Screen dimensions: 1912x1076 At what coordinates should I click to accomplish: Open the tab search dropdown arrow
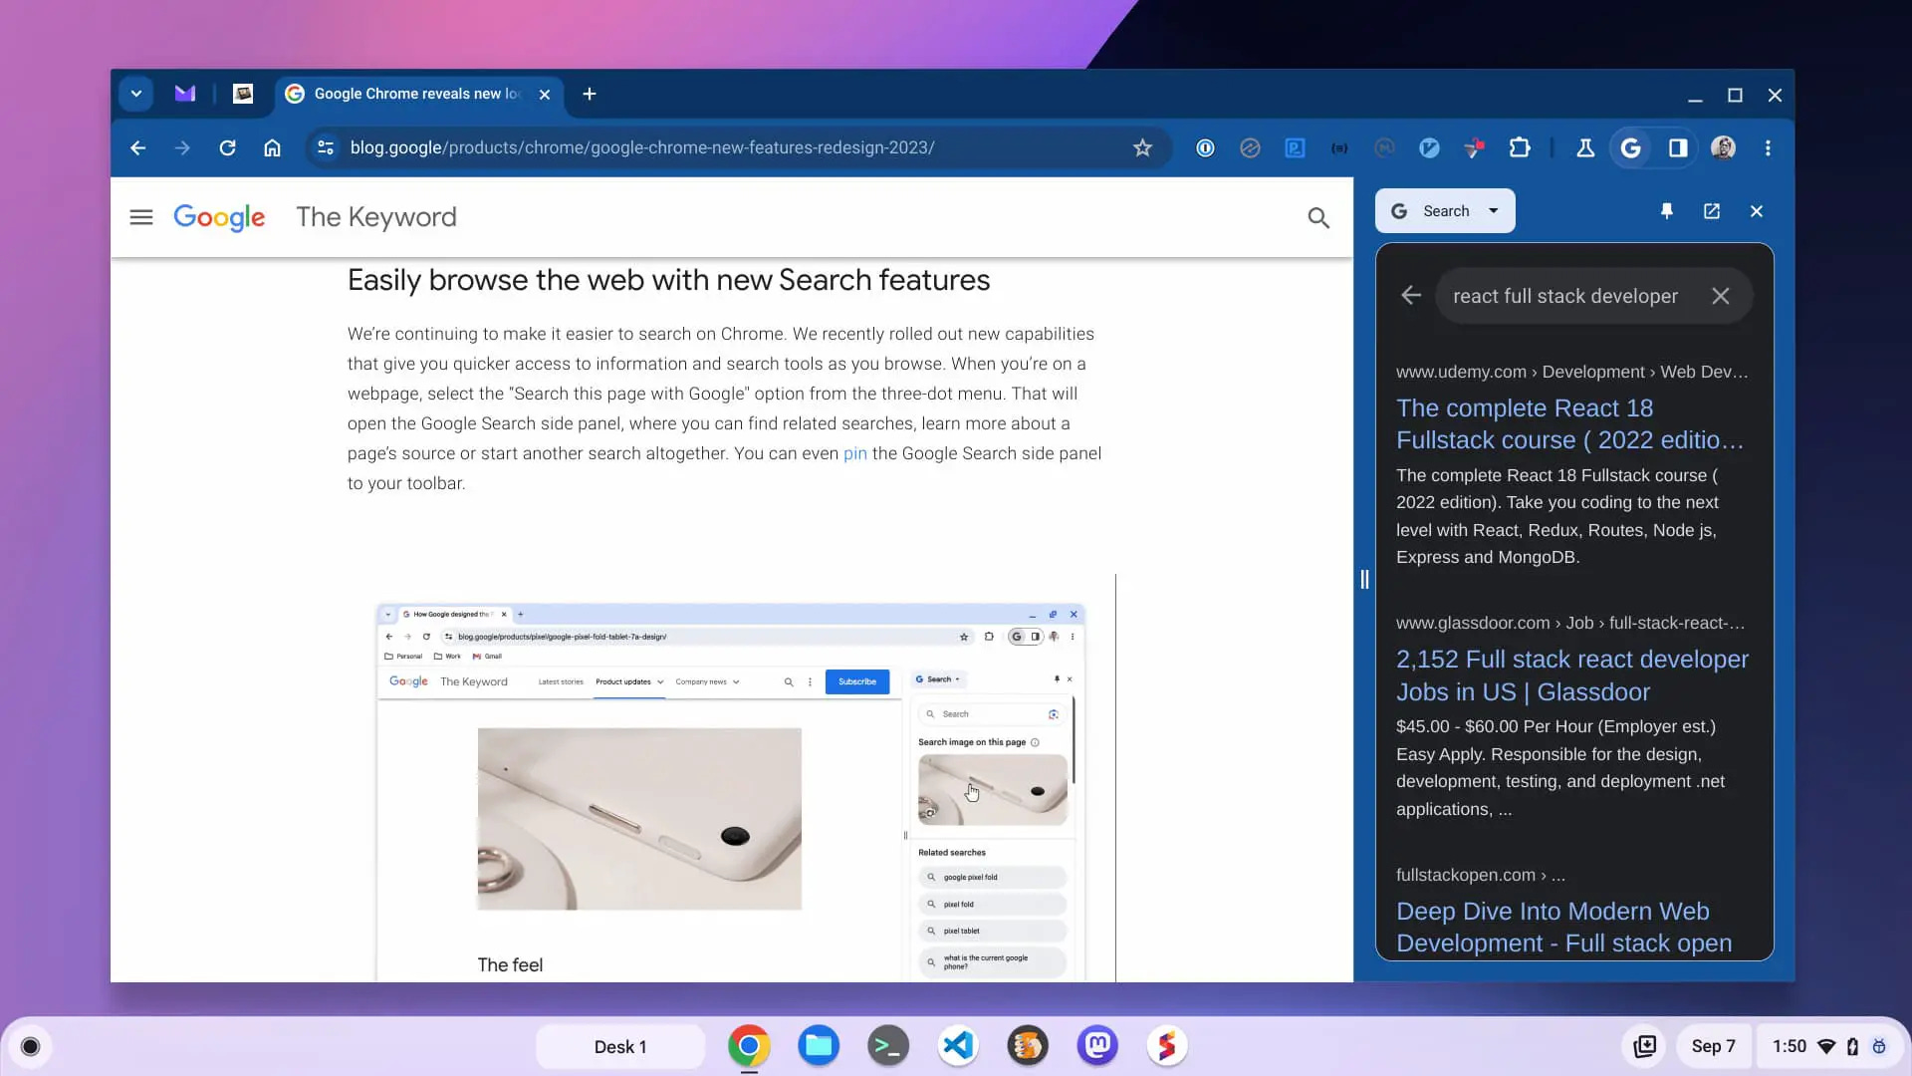pyautogui.click(x=136, y=94)
